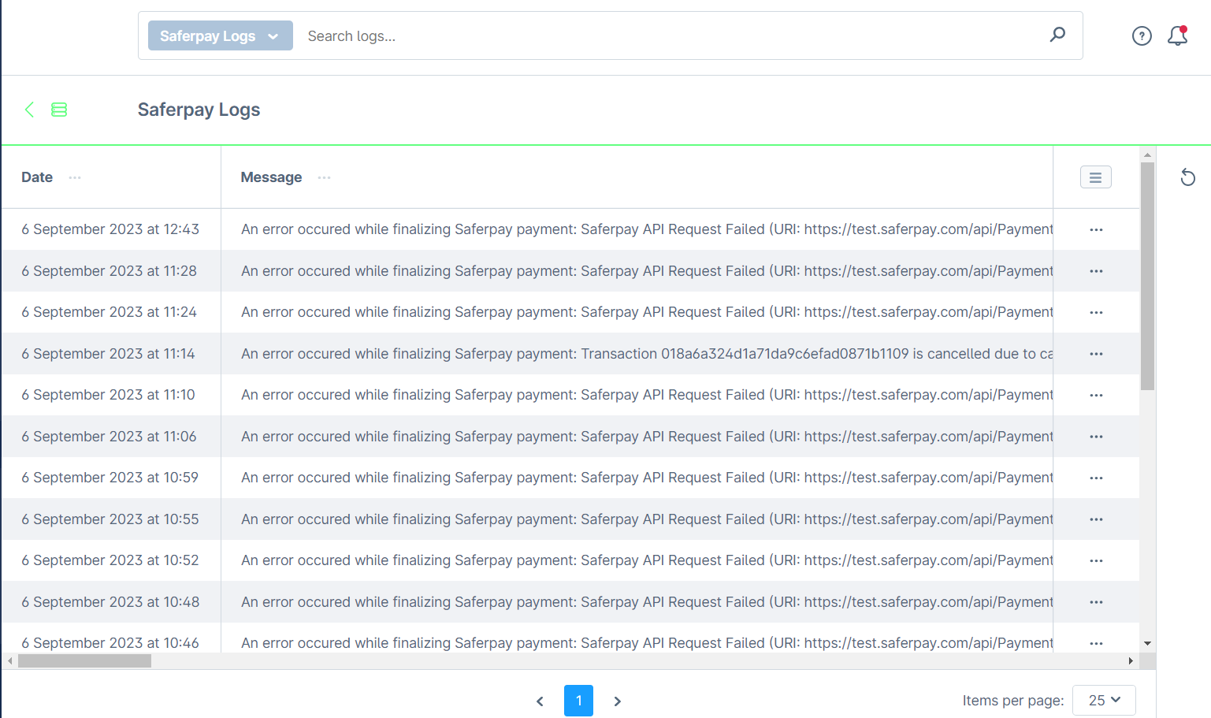Open column settings list icon
The height and width of the screenshot is (718, 1211).
point(1095,177)
